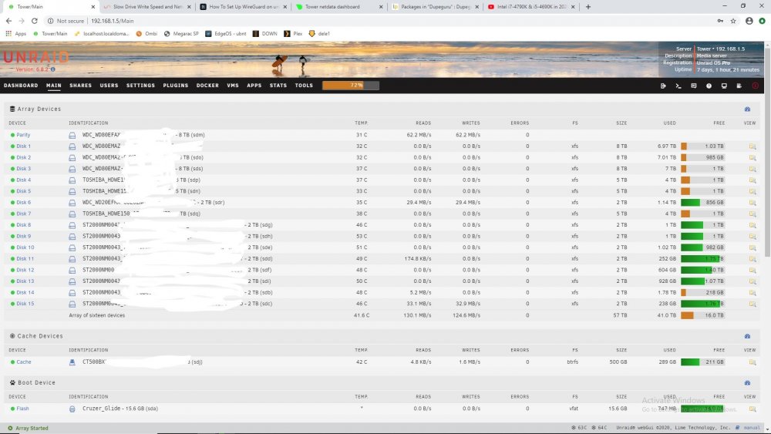Click the Disk 9 status indicator dot

pos(12,237)
